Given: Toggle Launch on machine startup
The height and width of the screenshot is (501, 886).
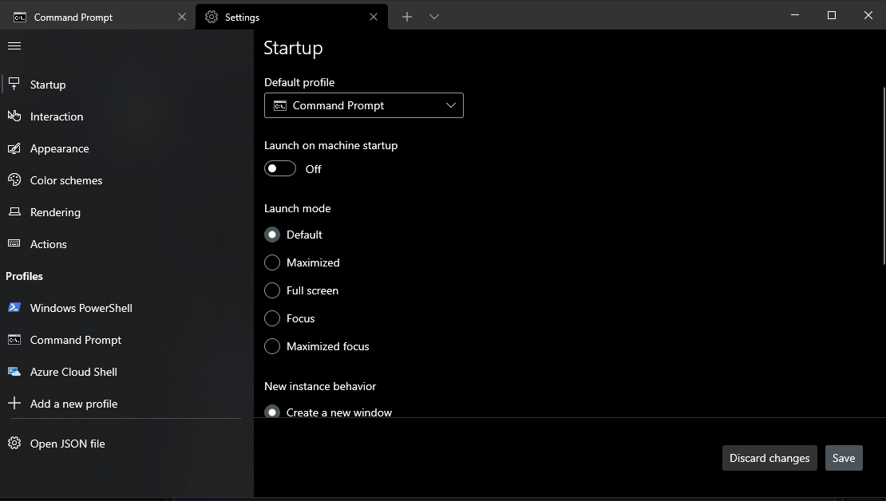Looking at the screenshot, I should tap(279, 168).
